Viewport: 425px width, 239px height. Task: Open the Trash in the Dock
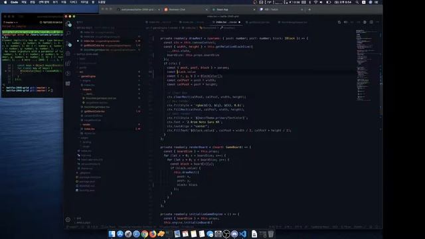click(x=271, y=234)
